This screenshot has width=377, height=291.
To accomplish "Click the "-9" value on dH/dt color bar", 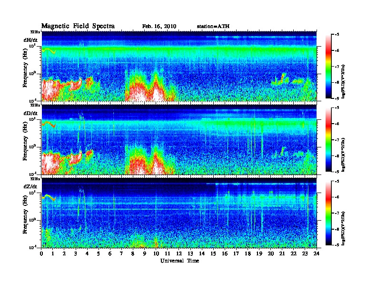I will click(x=337, y=98).
